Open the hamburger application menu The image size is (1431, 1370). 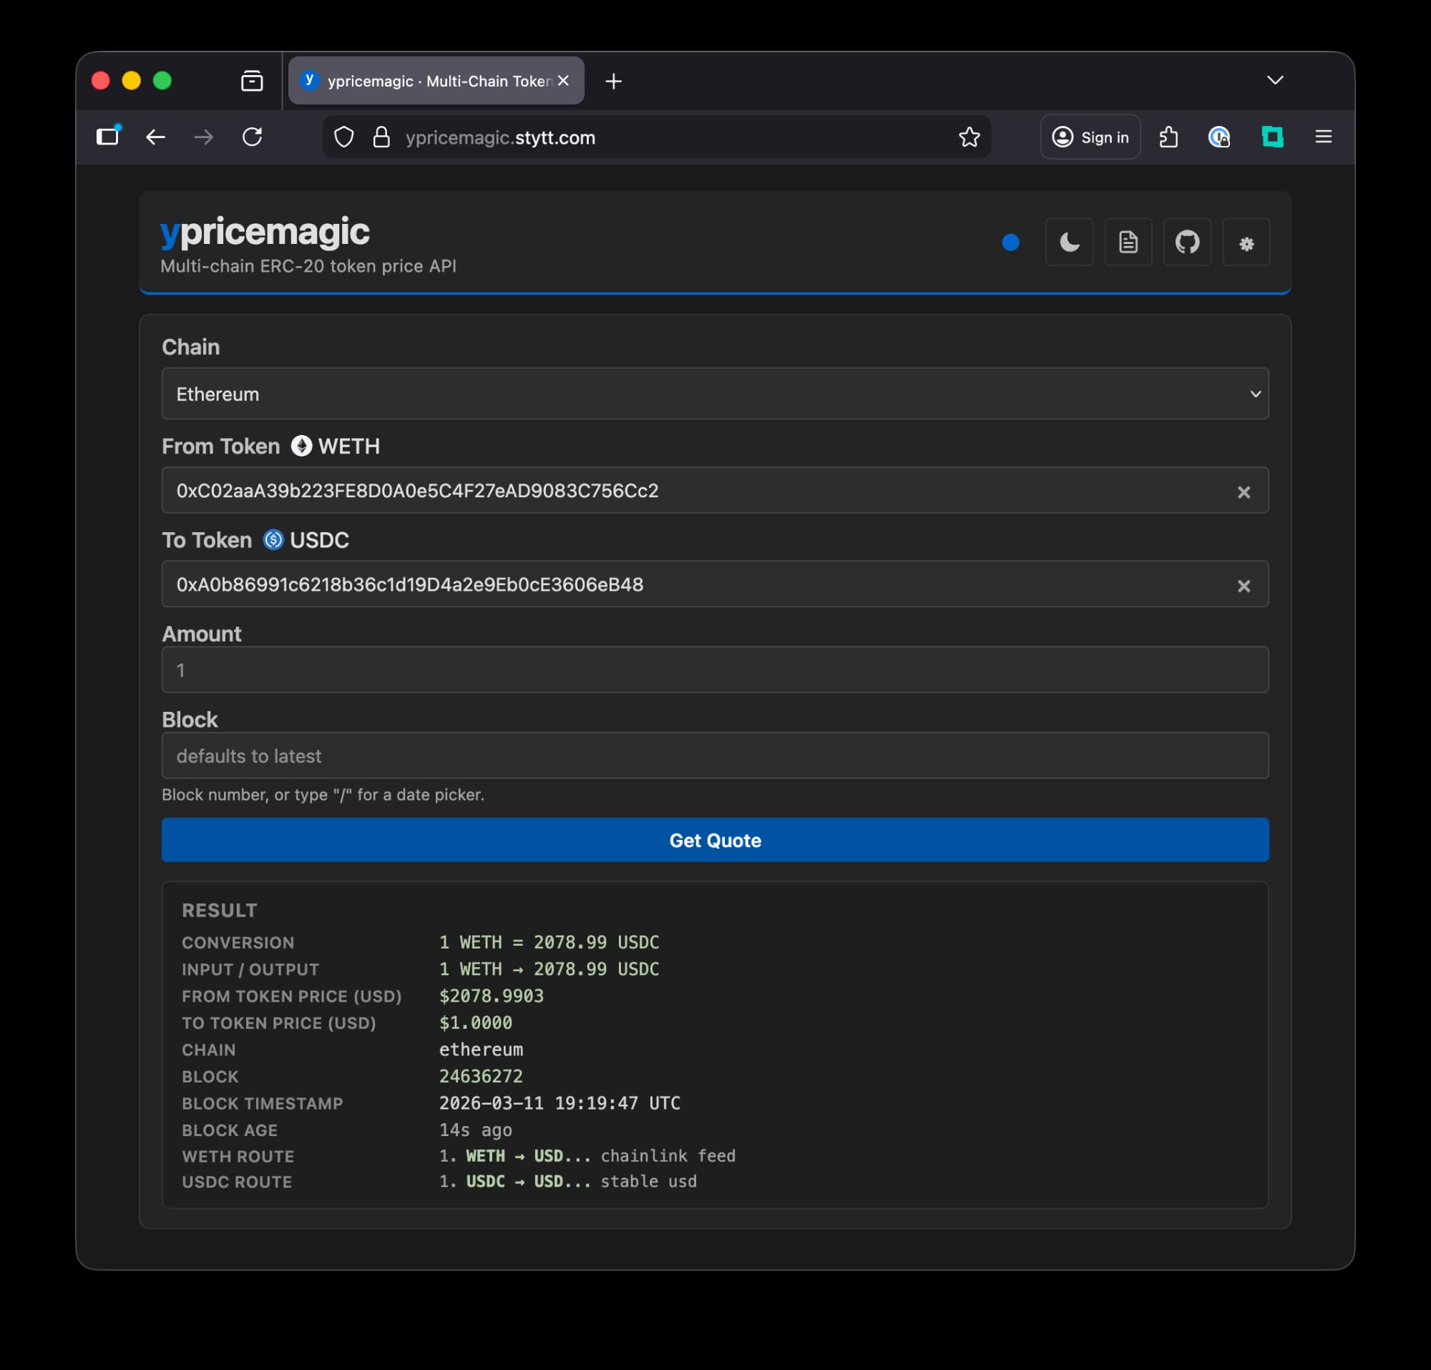pos(1323,137)
